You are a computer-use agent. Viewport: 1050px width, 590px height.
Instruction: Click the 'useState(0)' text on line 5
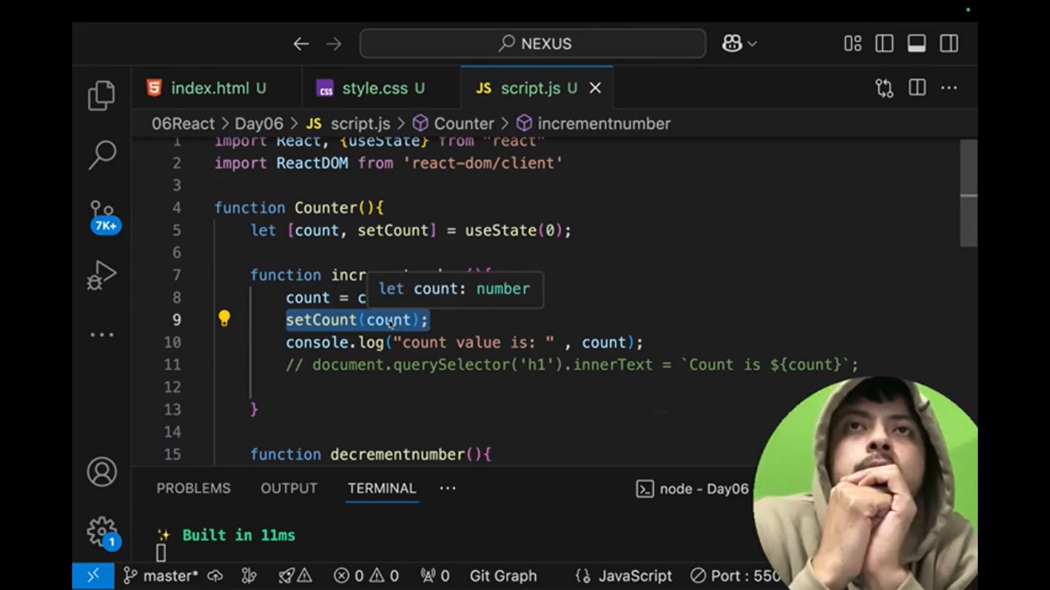click(x=514, y=231)
